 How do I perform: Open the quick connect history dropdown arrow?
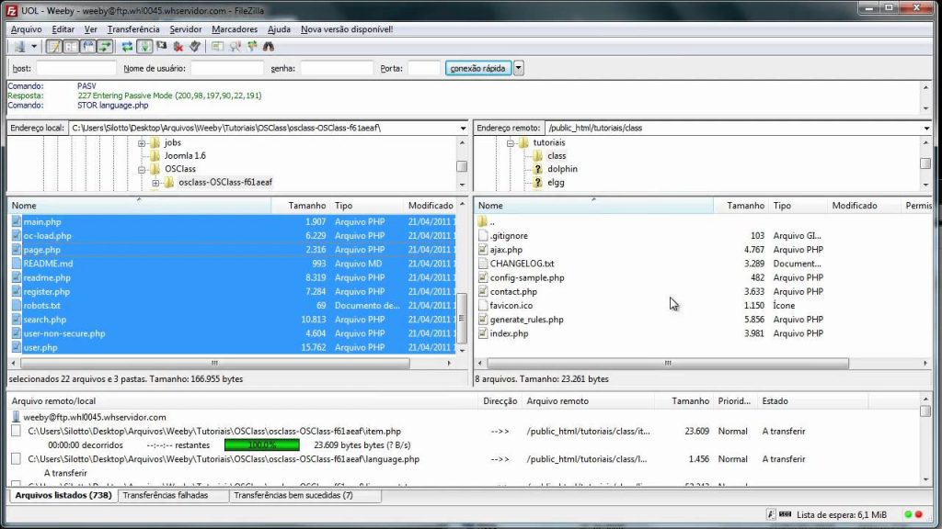click(519, 68)
